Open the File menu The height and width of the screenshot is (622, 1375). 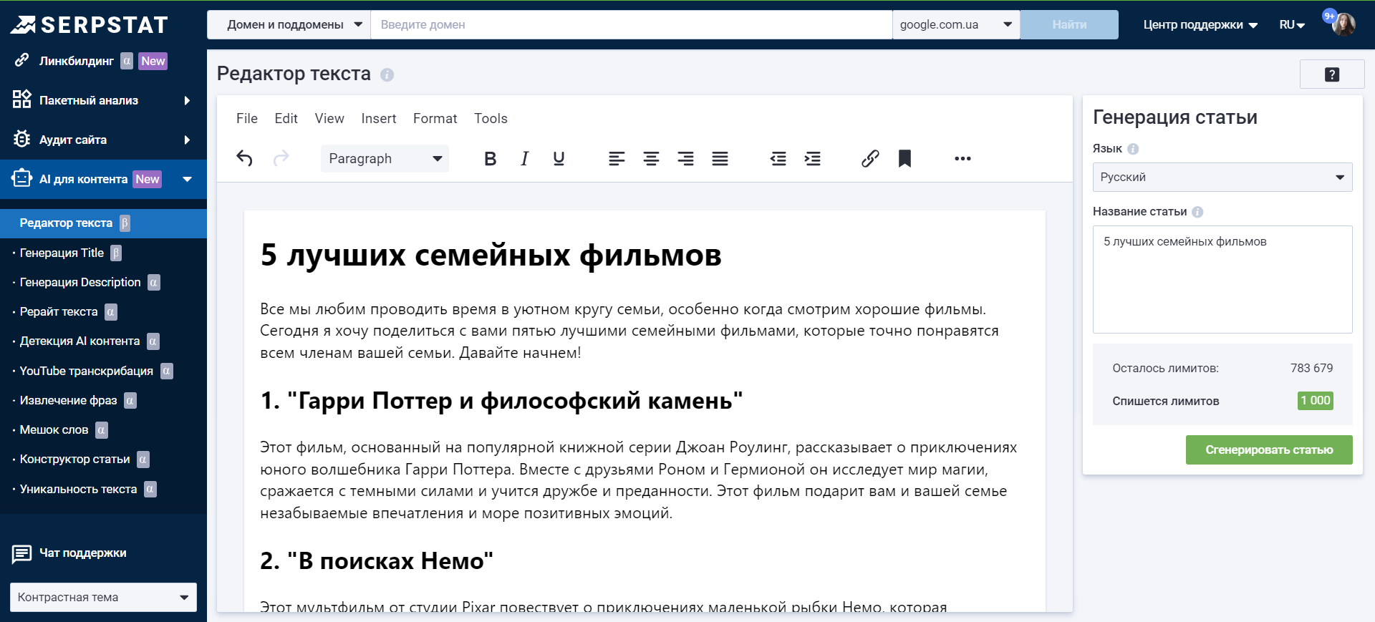pos(247,118)
